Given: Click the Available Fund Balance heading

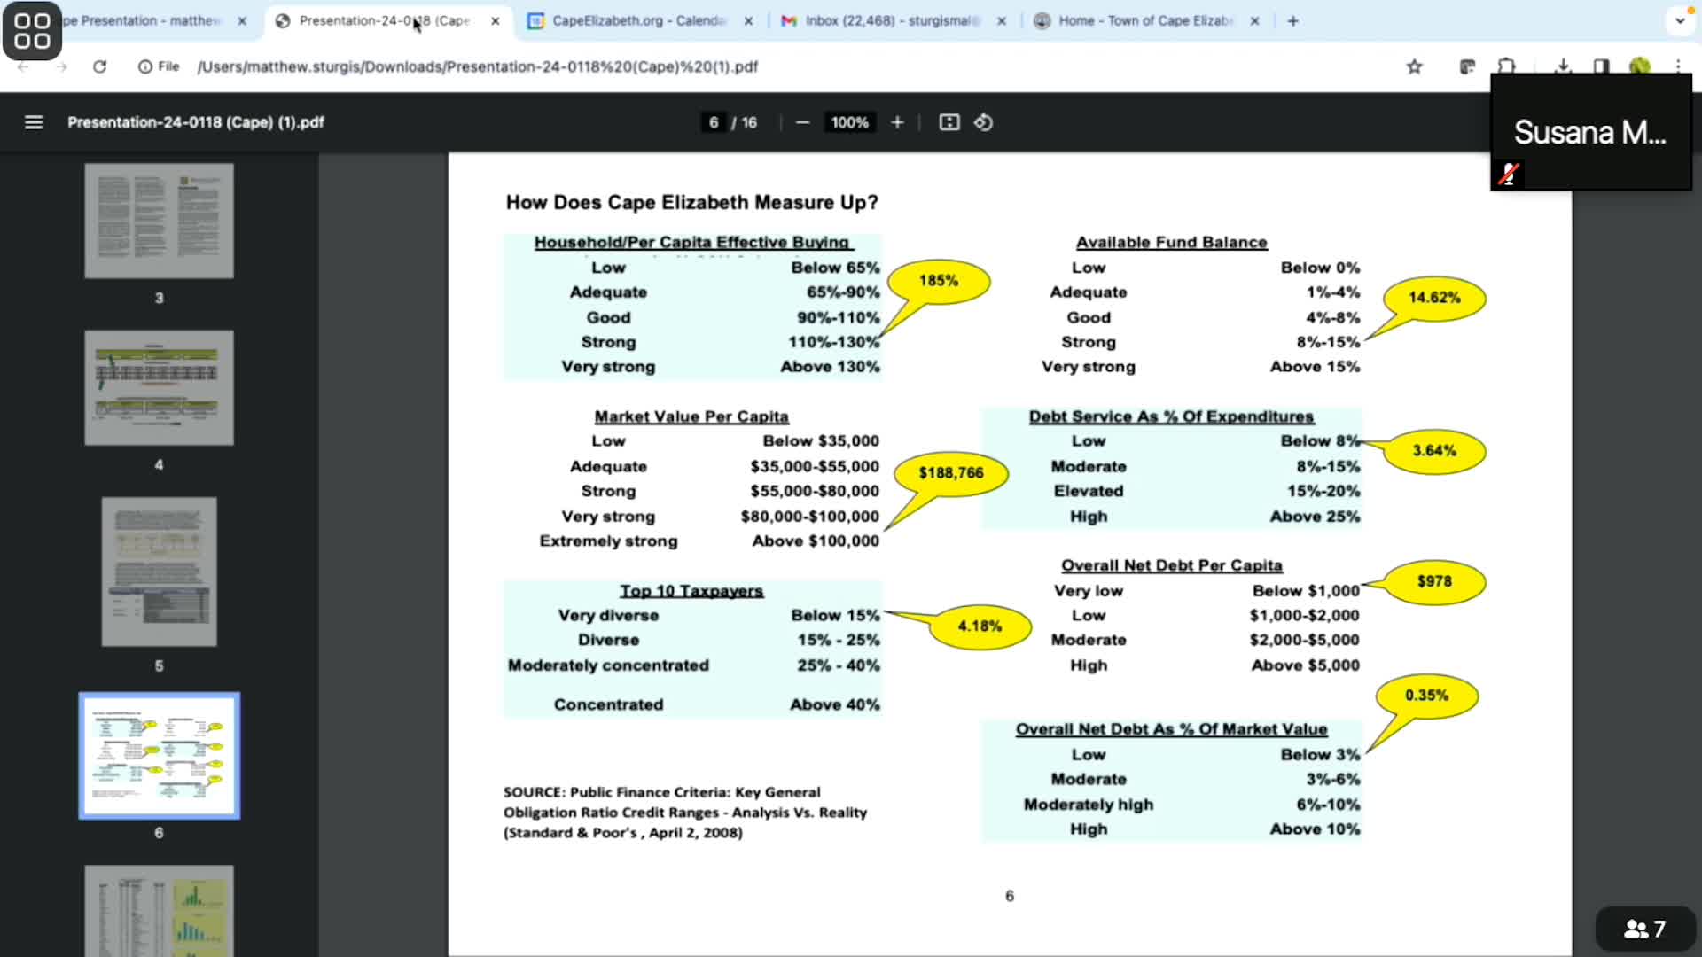Looking at the screenshot, I should click(x=1171, y=242).
